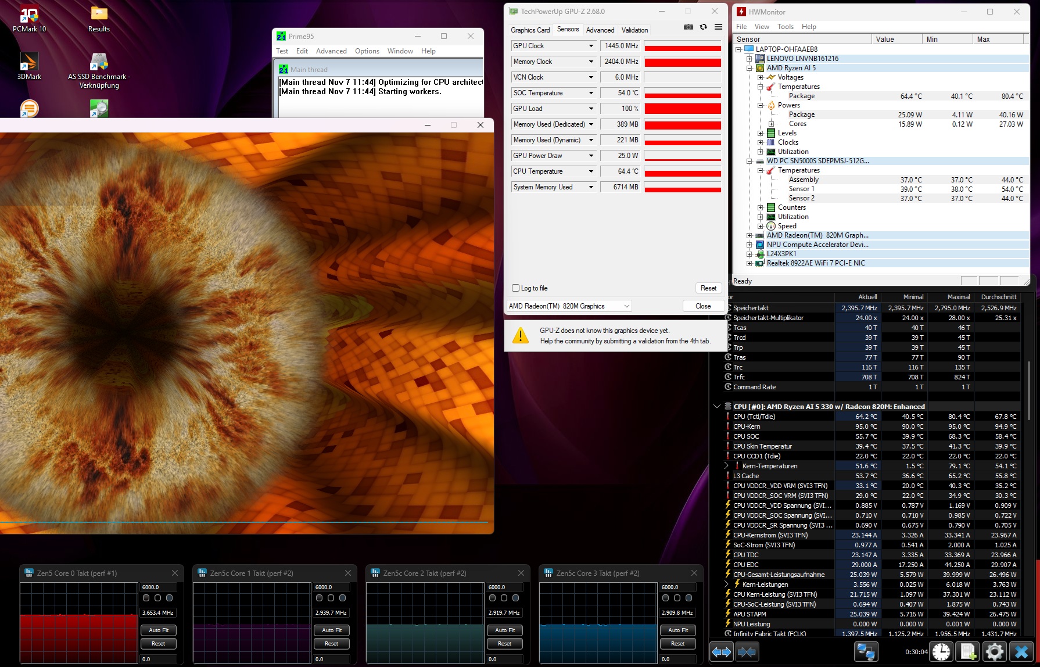Screen dimensions: 1040x667
Task: Click the HWiNFO clock reset icon
Action: click(941, 652)
